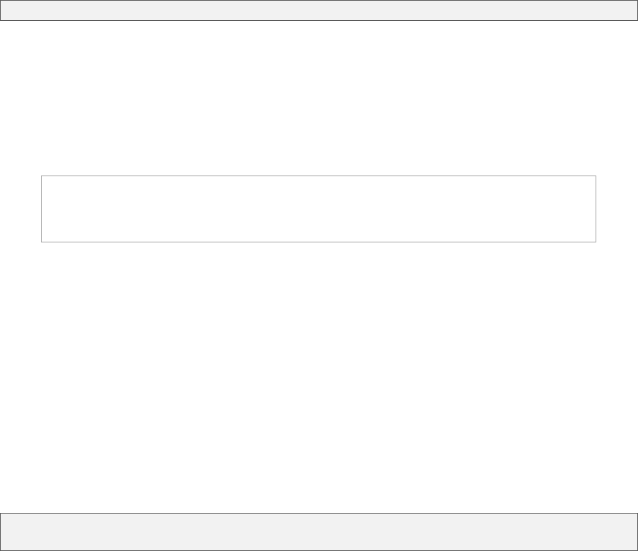Focus the white bordered input area

click(319, 209)
